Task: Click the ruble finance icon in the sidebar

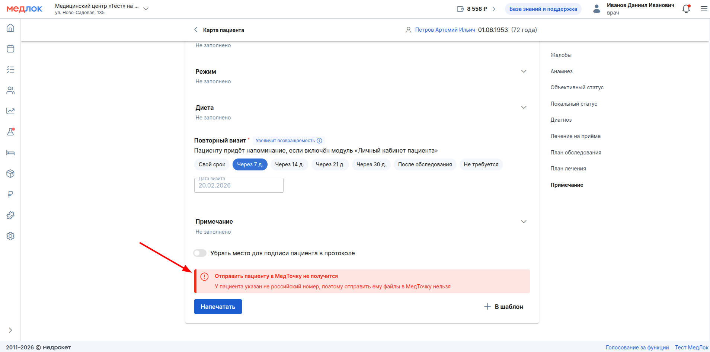Action: 10,194
